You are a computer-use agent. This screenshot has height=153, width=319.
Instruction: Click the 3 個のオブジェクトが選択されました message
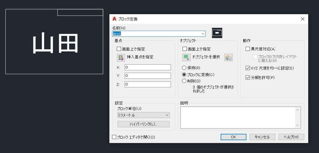click(x=213, y=89)
